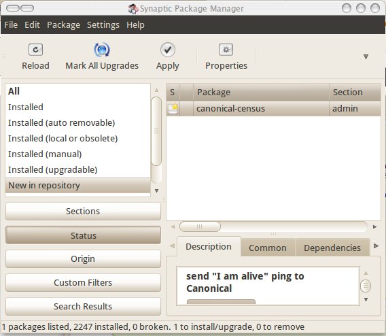Click the Synaptic title bar app icon
The width and height of the screenshot is (386, 336).
[x=133, y=9]
